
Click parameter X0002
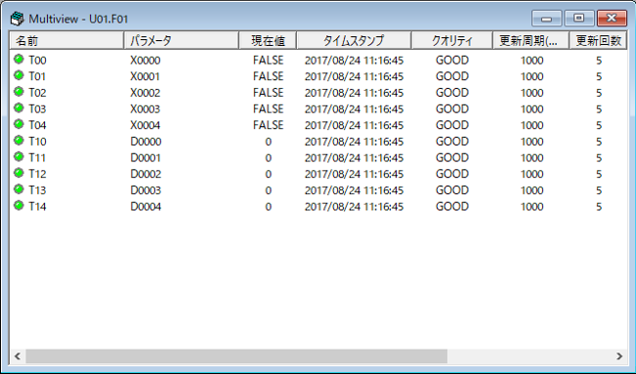(146, 93)
